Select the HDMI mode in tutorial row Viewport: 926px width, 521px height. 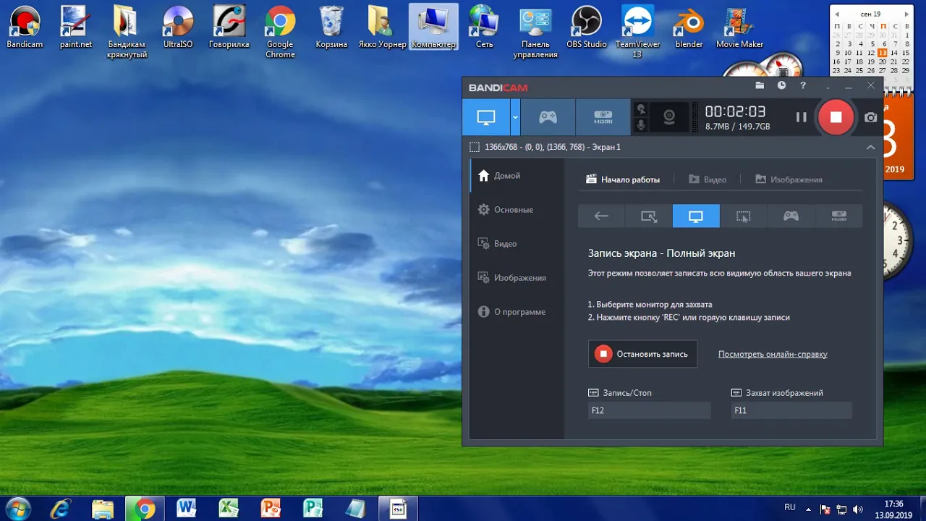839,216
